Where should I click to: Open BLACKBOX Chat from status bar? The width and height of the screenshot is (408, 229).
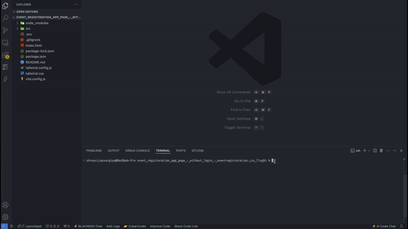point(88,226)
